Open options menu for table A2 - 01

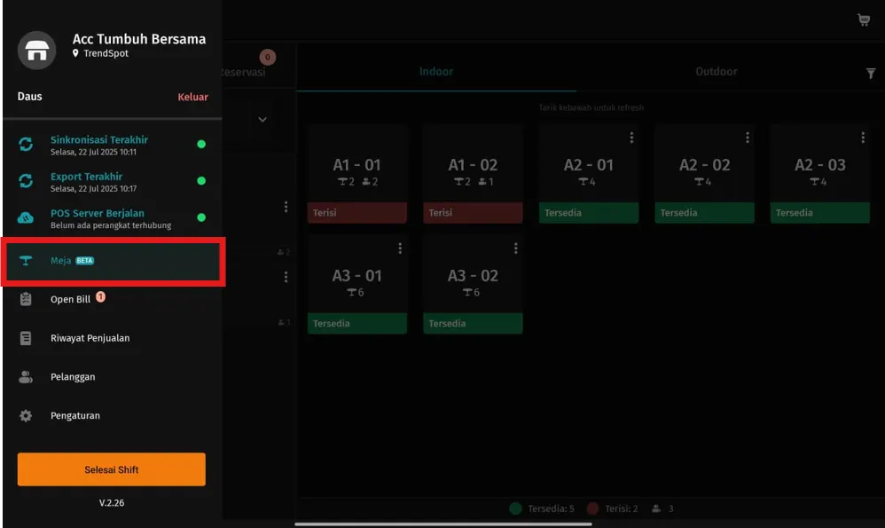click(631, 138)
